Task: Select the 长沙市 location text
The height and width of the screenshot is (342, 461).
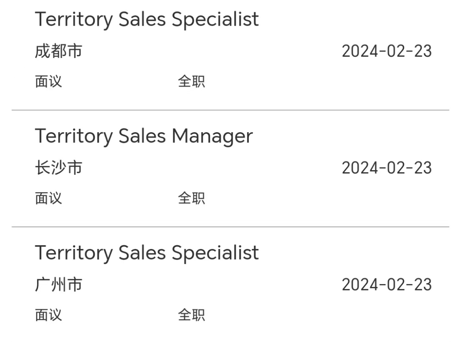Action: pyautogui.click(x=58, y=168)
